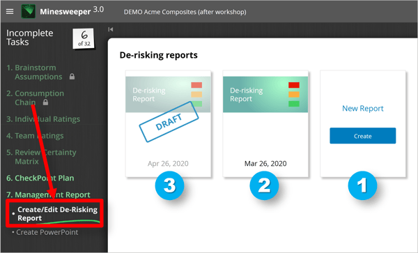Go to 3. Individual Ratings
The height and width of the screenshot is (253, 418).
point(43,119)
